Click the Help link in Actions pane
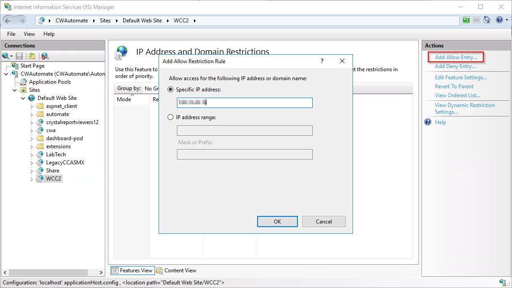The image size is (512, 288). pyautogui.click(x=440, y=122)
